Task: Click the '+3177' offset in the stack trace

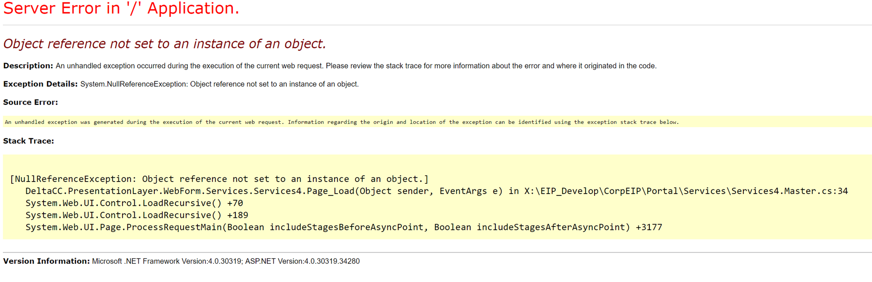Action: pos(649,227)
